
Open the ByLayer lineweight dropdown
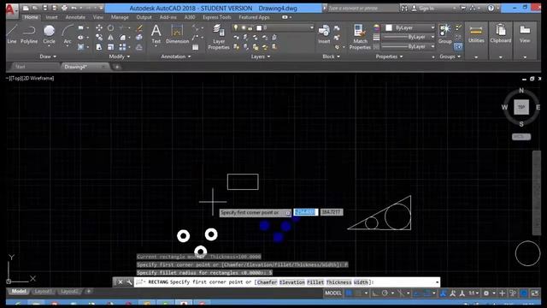point(433,37)
